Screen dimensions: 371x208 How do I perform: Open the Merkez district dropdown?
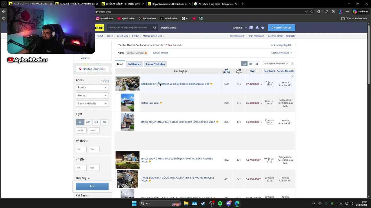point(92,95)
